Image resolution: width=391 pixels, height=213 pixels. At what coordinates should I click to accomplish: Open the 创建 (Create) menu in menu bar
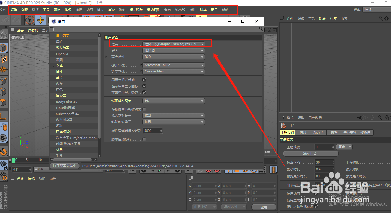coord(25,10)
